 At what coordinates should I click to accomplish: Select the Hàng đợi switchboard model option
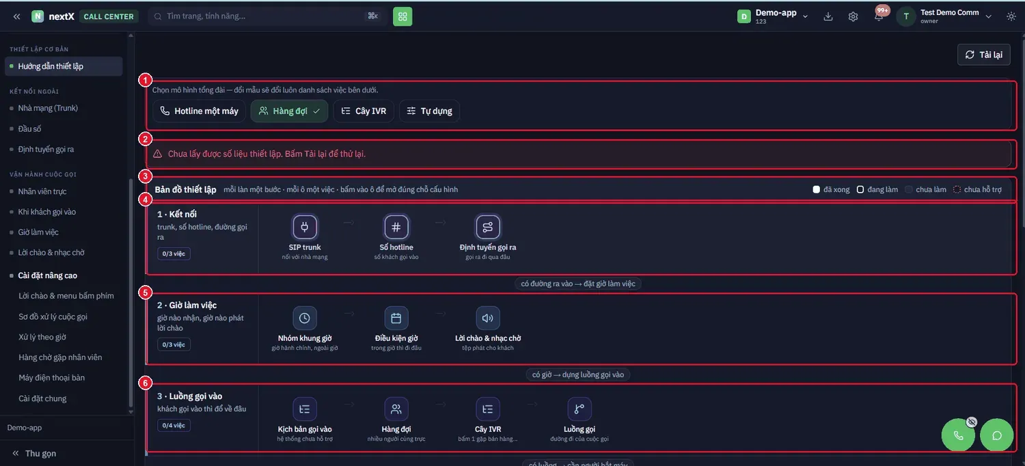pyautogui.click(x=290, y=111)
